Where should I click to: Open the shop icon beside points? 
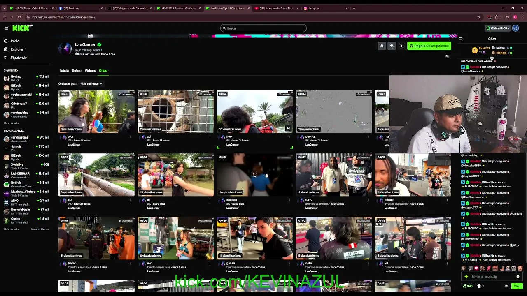tap(479, 286)
